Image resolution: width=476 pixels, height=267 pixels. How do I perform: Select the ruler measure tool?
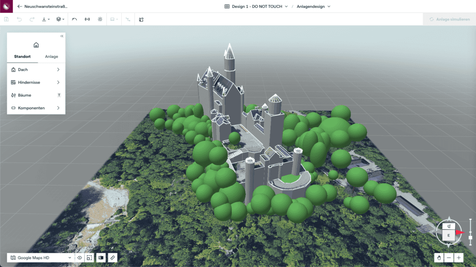pyautogui.click(x=112, y=258)
